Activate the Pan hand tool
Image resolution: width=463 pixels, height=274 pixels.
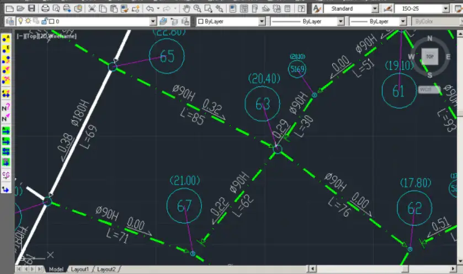point(186,9)
